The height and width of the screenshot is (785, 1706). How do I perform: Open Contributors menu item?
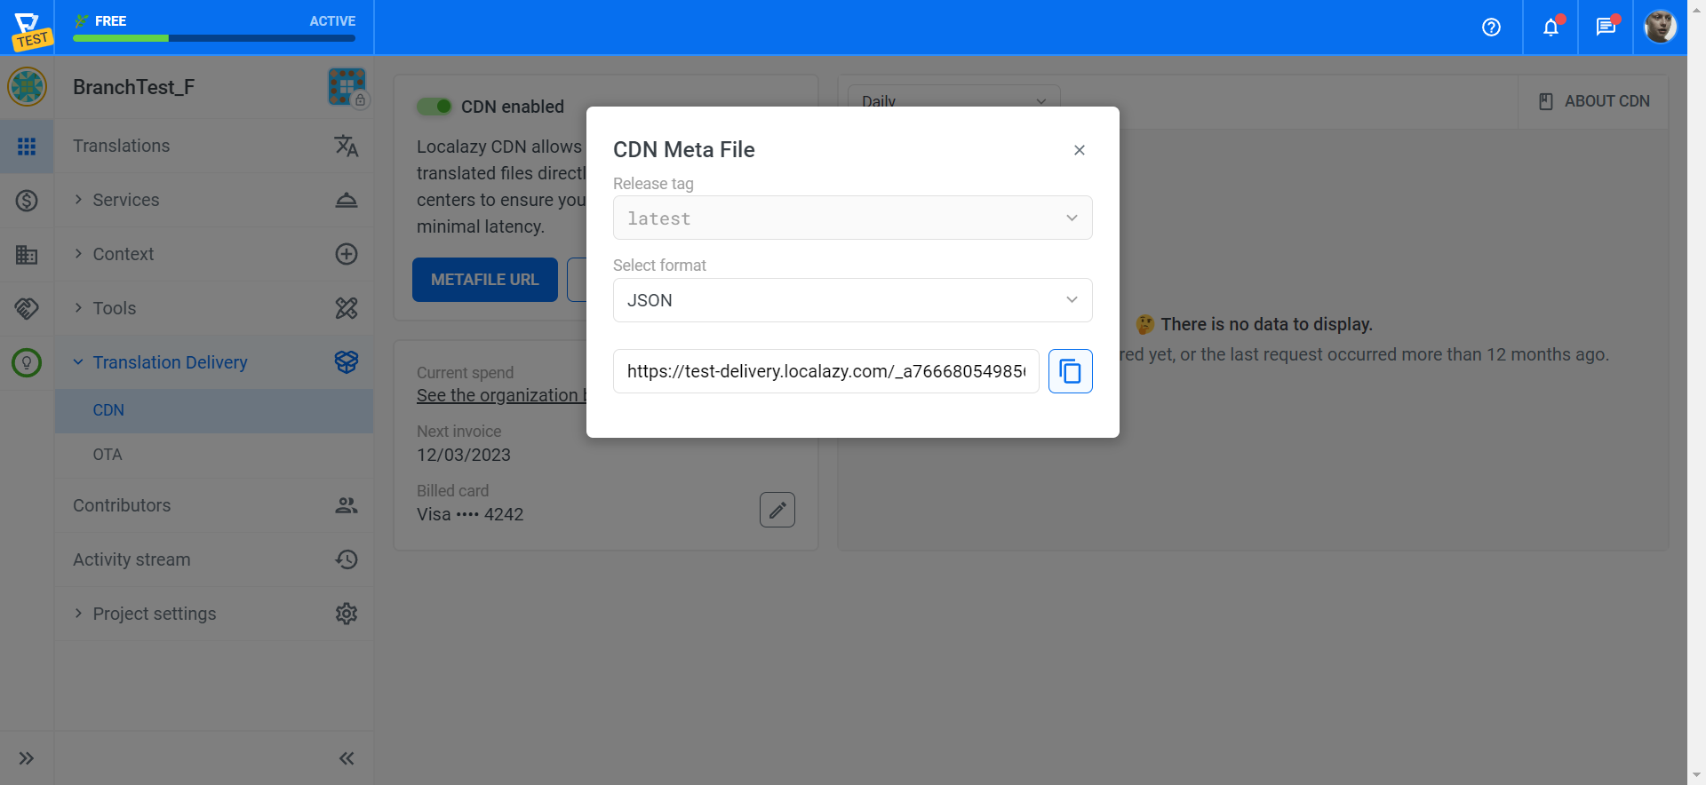coord(214,505)
